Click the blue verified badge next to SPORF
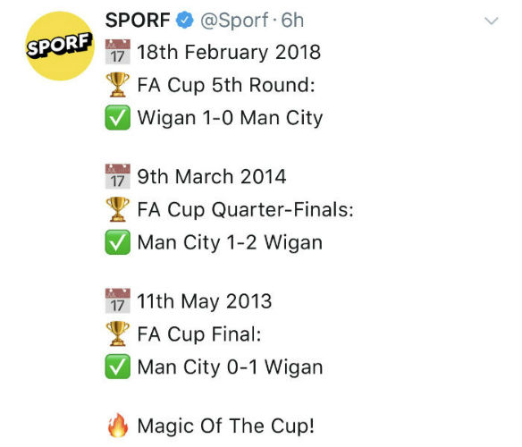 tap(185, 20)
